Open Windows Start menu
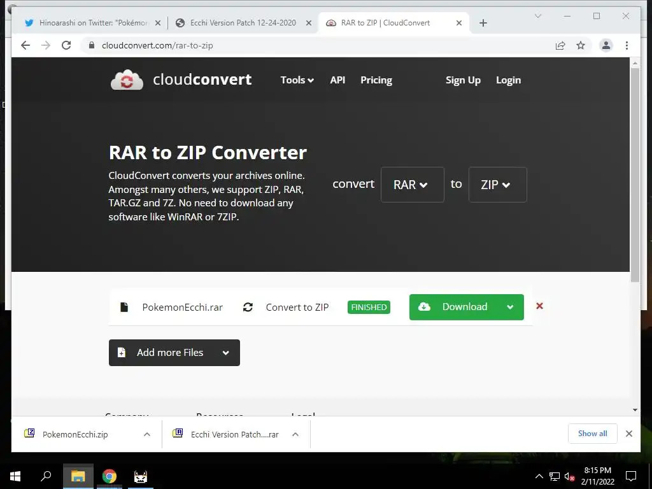652x489 pixels. click(15, 476)
